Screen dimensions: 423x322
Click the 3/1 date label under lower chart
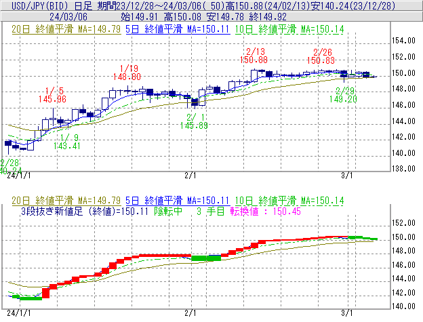[346, 313]
